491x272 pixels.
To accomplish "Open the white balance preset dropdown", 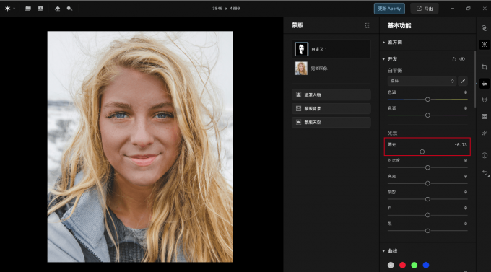I will click(x=422, y=81).
